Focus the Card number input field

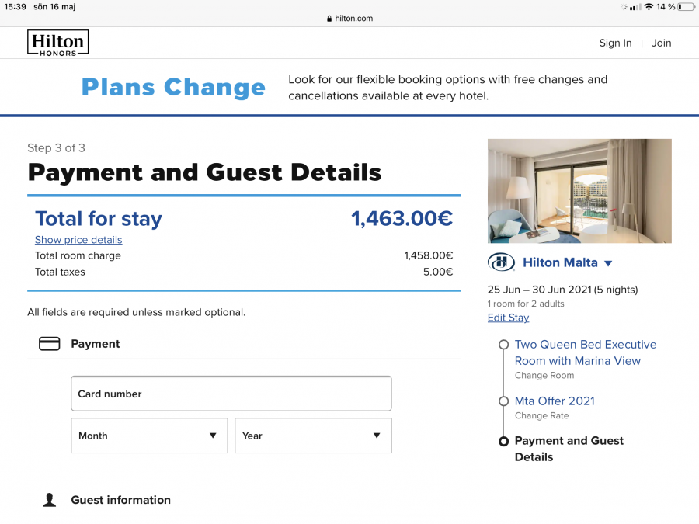231,394
